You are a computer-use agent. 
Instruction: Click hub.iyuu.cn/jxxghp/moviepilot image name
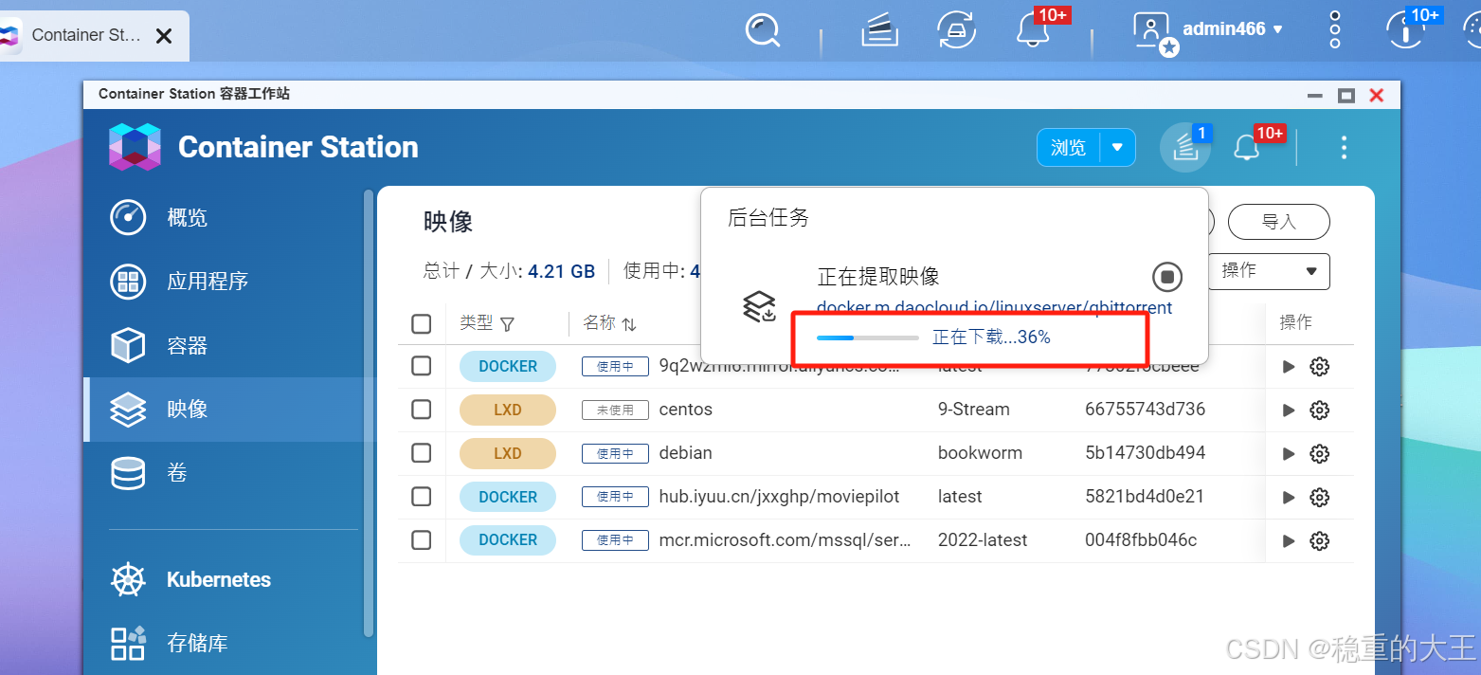click(x=779, y=497)
